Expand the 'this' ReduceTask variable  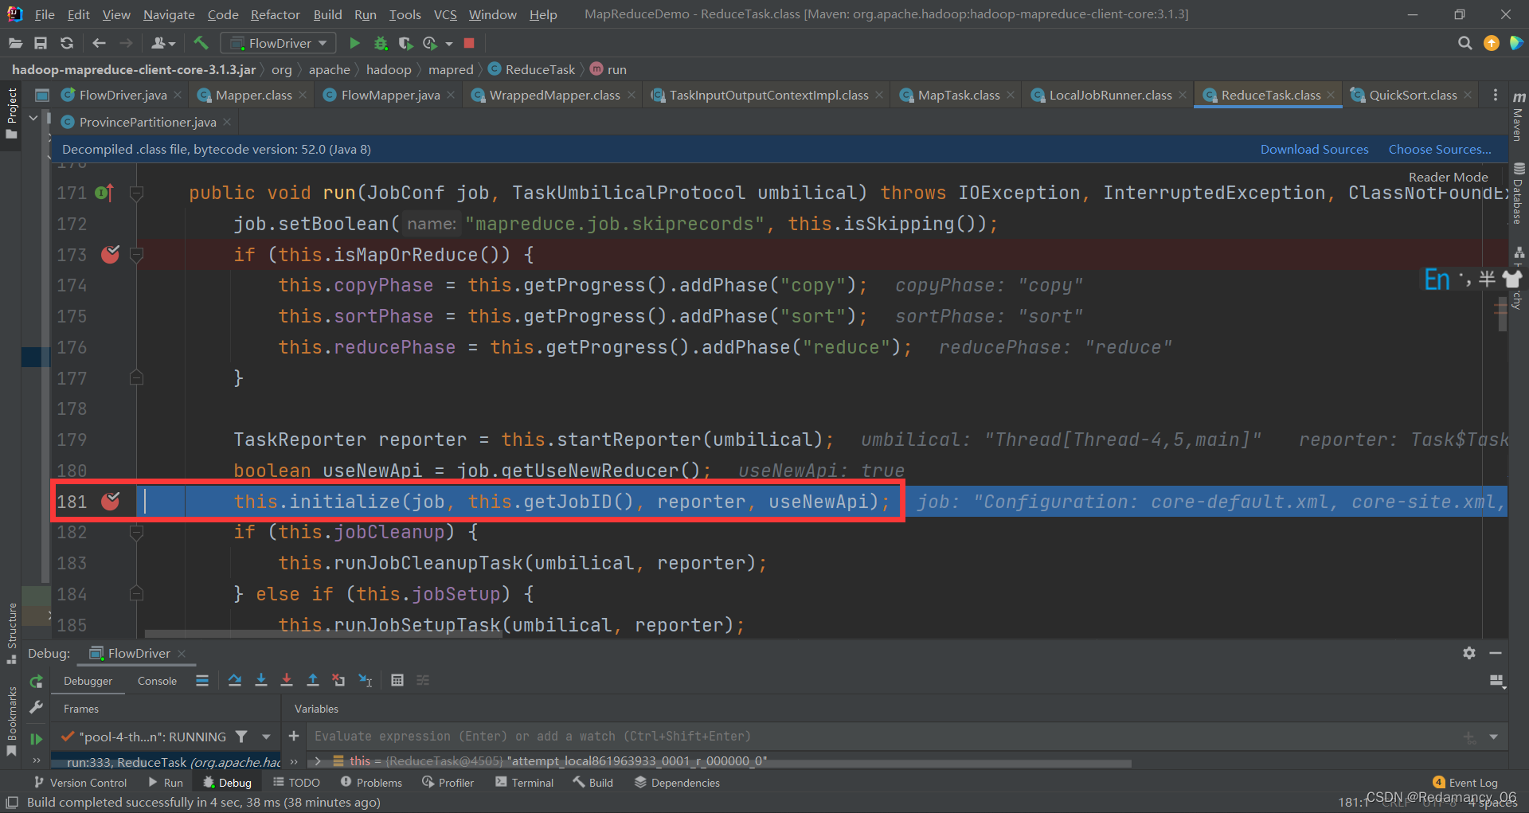tap(318, 760)
